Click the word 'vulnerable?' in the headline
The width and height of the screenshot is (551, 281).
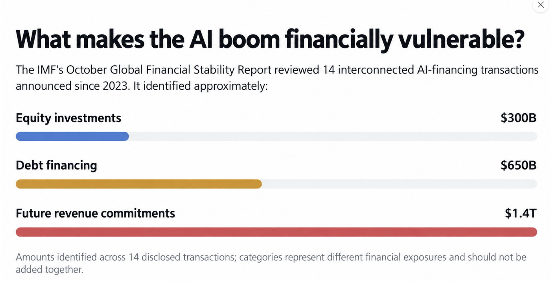(x=461, y=39)
